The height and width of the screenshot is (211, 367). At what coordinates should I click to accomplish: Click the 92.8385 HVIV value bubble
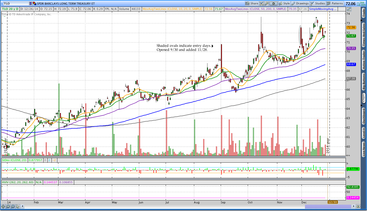(x=352, y=187)
